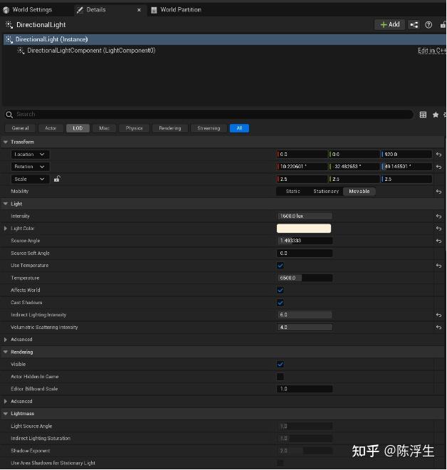Screen dimensions: 447x470
Task: Click the Editor Billboard Scale field
Action: [305, 389]
